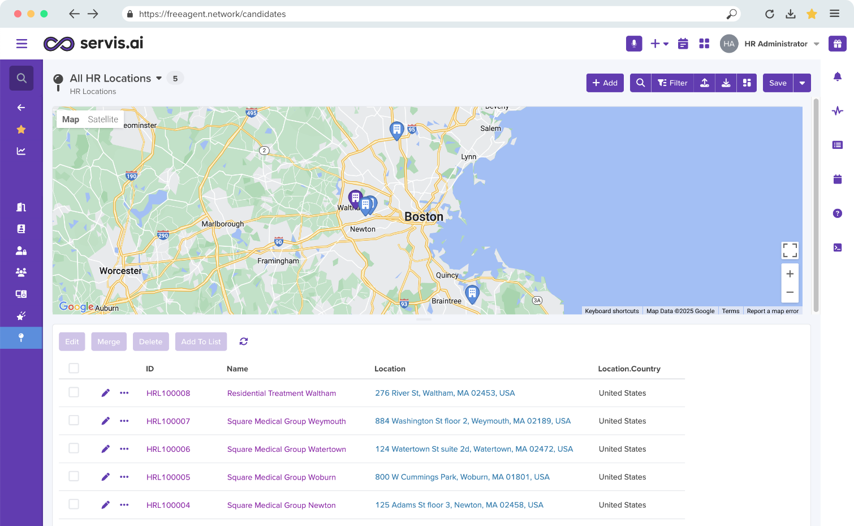The height and width of the screenshot is (526, 854).
Task: Open notifications bell in right sidebar
Action: coord(838,76)
